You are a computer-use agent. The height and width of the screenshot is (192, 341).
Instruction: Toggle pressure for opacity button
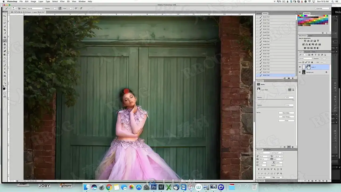click(x=60, y=8)
